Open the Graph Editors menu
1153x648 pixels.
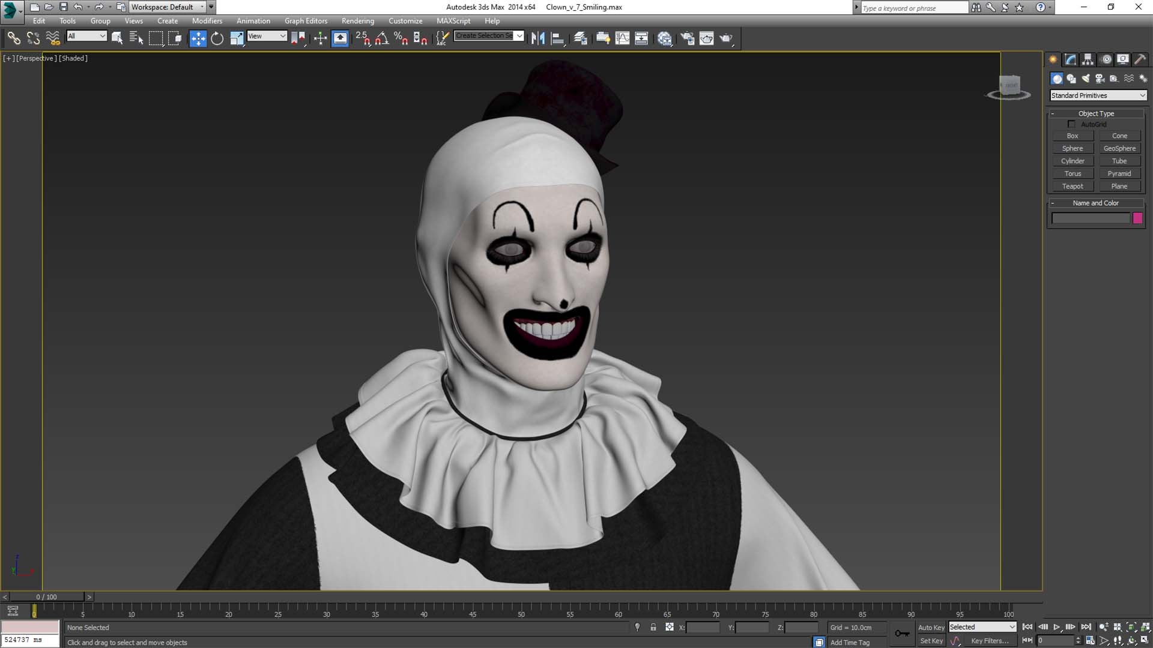306,21
